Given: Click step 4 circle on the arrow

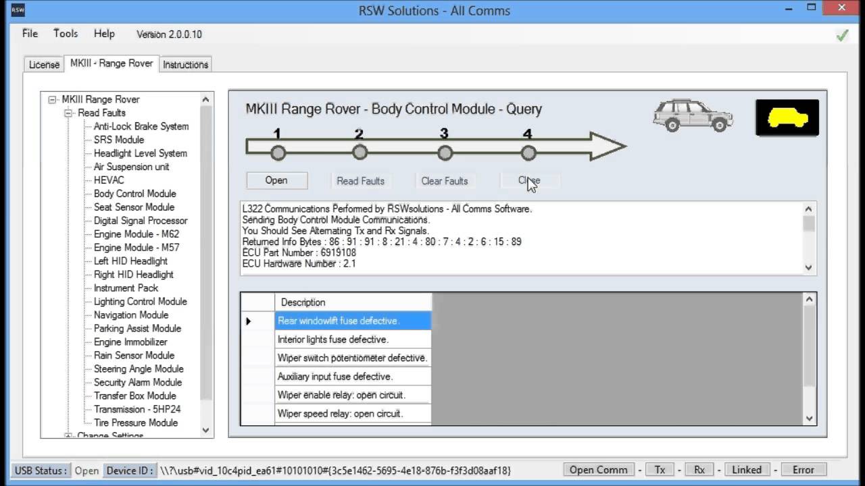Looking at the screenshot, I should (x=528, y=153).
